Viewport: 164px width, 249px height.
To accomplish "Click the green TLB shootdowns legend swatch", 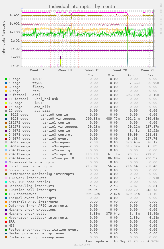I will [x=6, y=194].
